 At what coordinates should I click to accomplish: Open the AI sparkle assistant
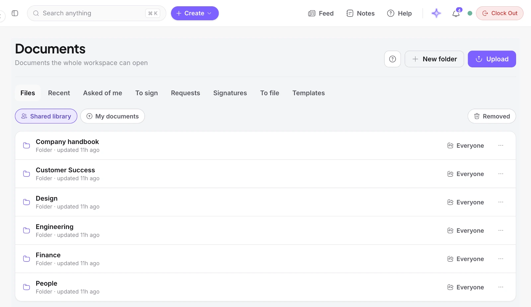436,13
